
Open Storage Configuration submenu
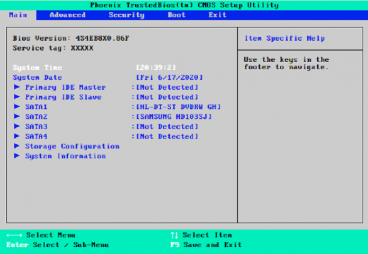(72, 146)
